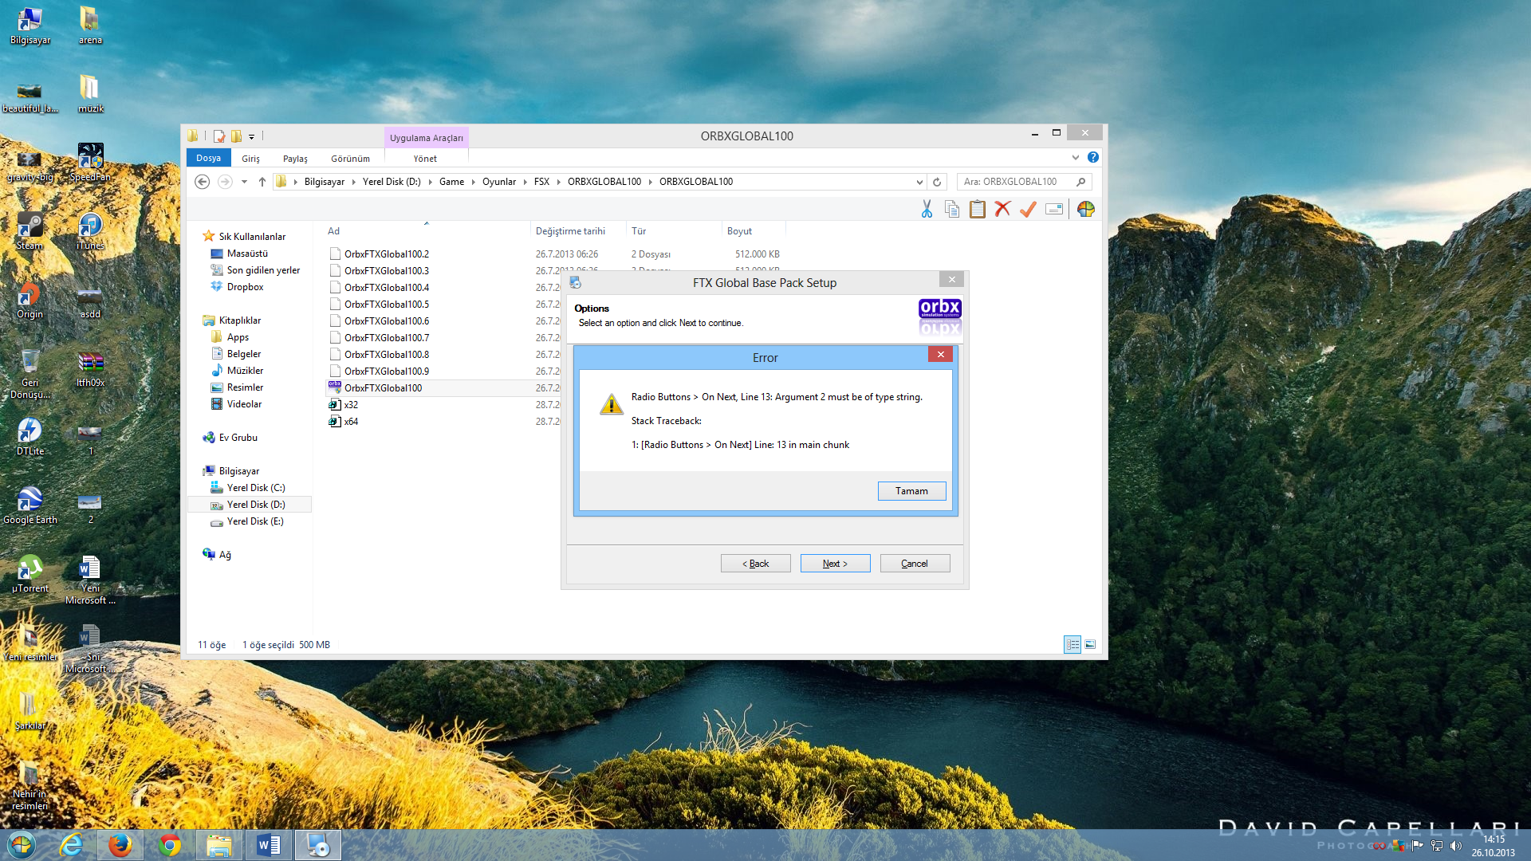Viewport: 1531px width, 861px height.
Task: Click Tamam in the Error dialog
Action: pyautogui.click(x=911, y=491)
